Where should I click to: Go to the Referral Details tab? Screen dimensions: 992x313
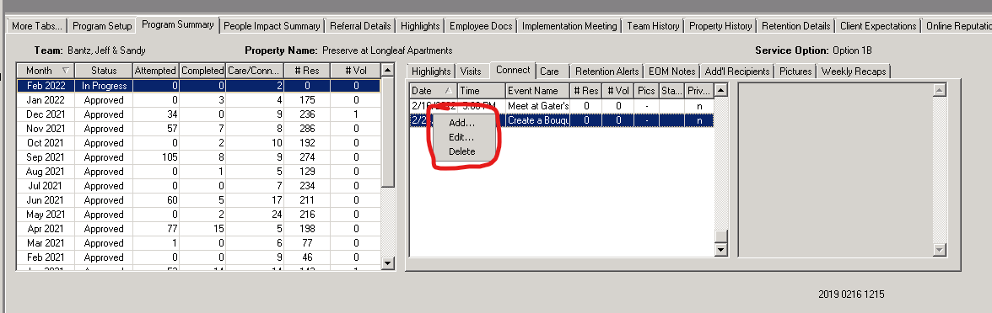[360, 26]
